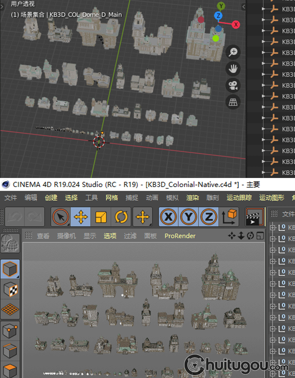Expand the Blender sidebar with the chevron arrow
The width and height of the screenshot is (295, 378).
(x=243, y=7)
